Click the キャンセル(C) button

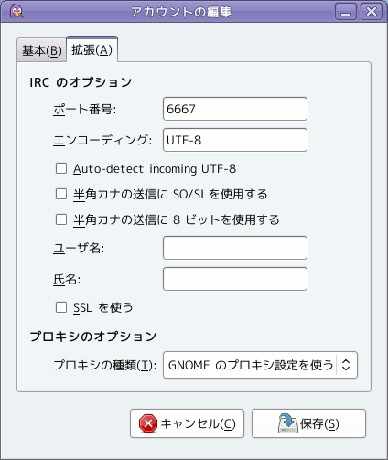(x=187, y=423)
